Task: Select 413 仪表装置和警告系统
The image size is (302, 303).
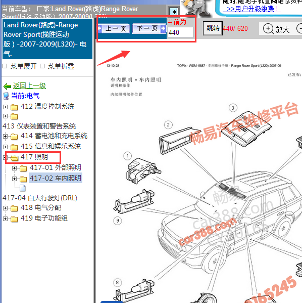Action: (39, 126)
